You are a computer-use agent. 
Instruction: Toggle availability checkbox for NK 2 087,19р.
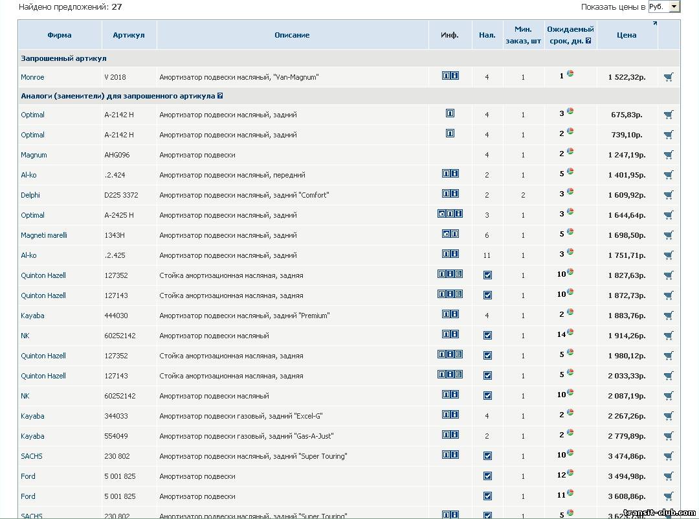click(x=487, y=395)
